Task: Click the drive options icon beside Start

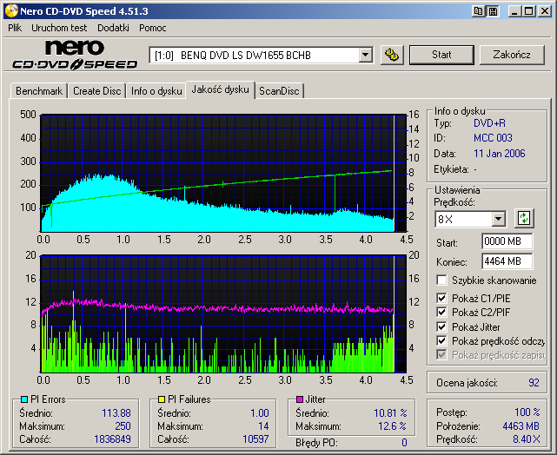Action: (x=392, y=55)
